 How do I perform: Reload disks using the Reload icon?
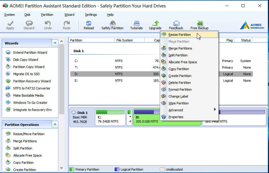tap(89, 23)
